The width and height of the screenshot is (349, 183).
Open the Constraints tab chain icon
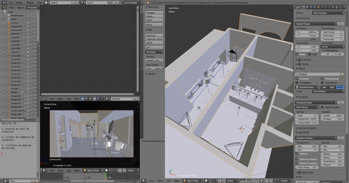tap(322, 7)
